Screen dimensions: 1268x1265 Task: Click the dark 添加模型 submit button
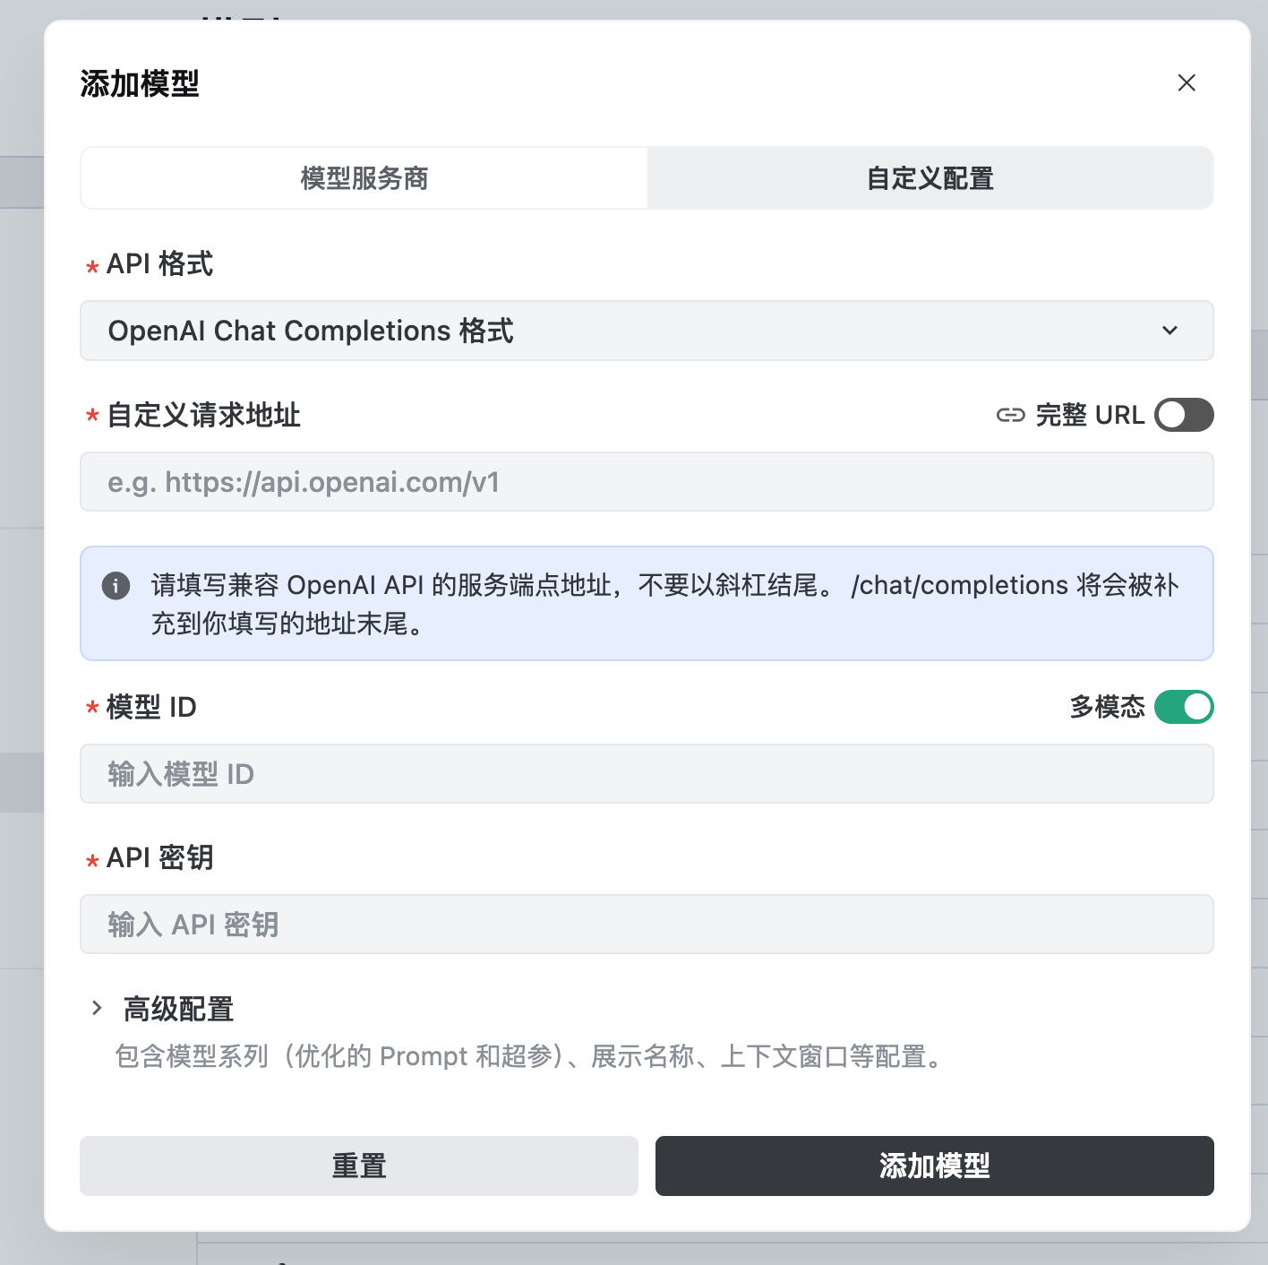(935, 1166)
